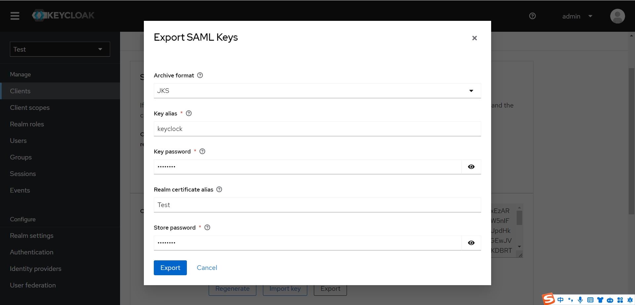Click the Cancel link
The image size is (635, 305).
(207, 268)
